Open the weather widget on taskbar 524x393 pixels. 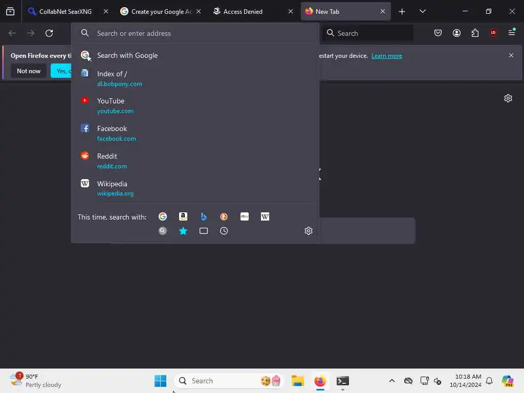[x=35, y=381]
